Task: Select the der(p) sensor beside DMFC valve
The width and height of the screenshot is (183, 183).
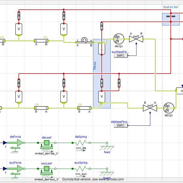Action: tap(167, 107)
